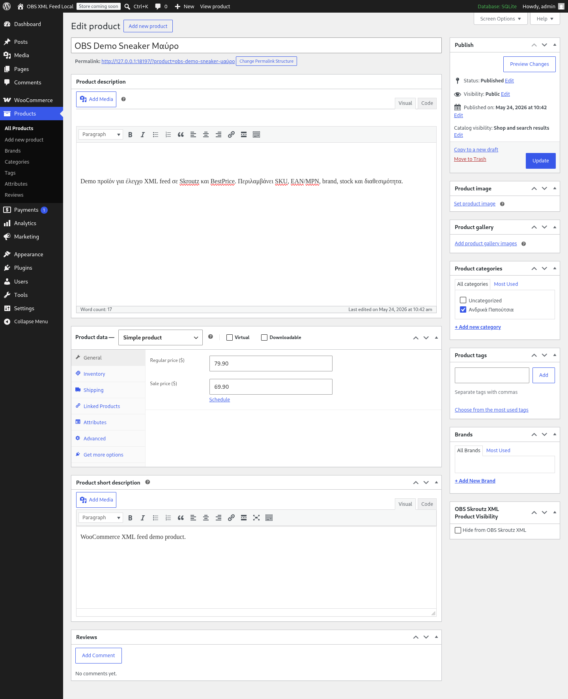Collapse the Publish panel
The image size is (568, 699).
point(555,45)
